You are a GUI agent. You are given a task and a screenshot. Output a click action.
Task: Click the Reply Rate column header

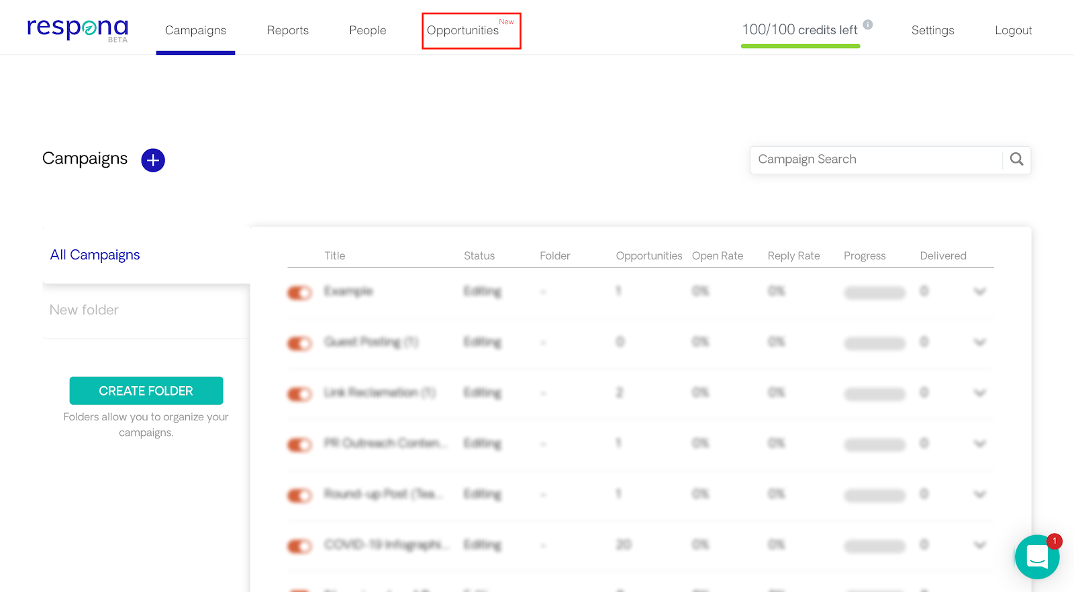[x=794, y=255]
